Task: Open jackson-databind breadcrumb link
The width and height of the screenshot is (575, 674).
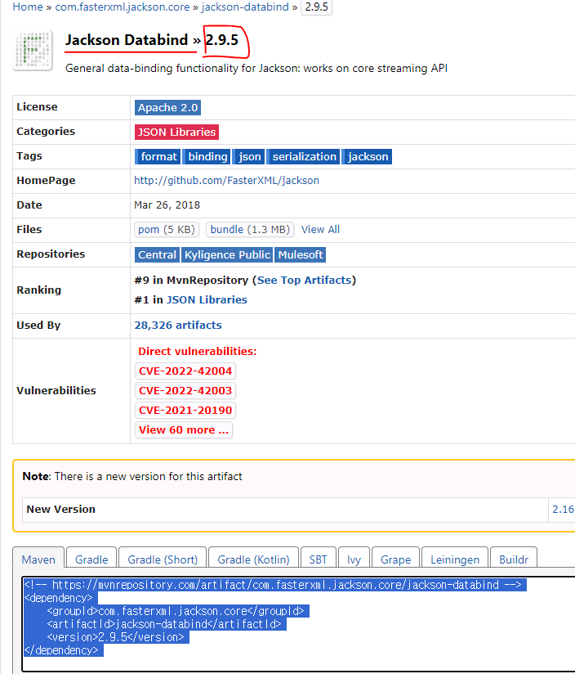Action: click(245, 7)
